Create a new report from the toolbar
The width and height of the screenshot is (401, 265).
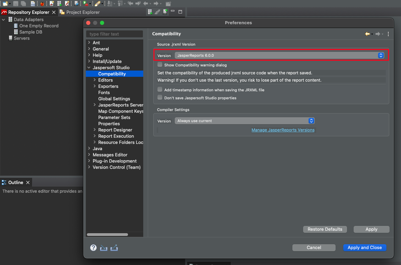(52, 3)
